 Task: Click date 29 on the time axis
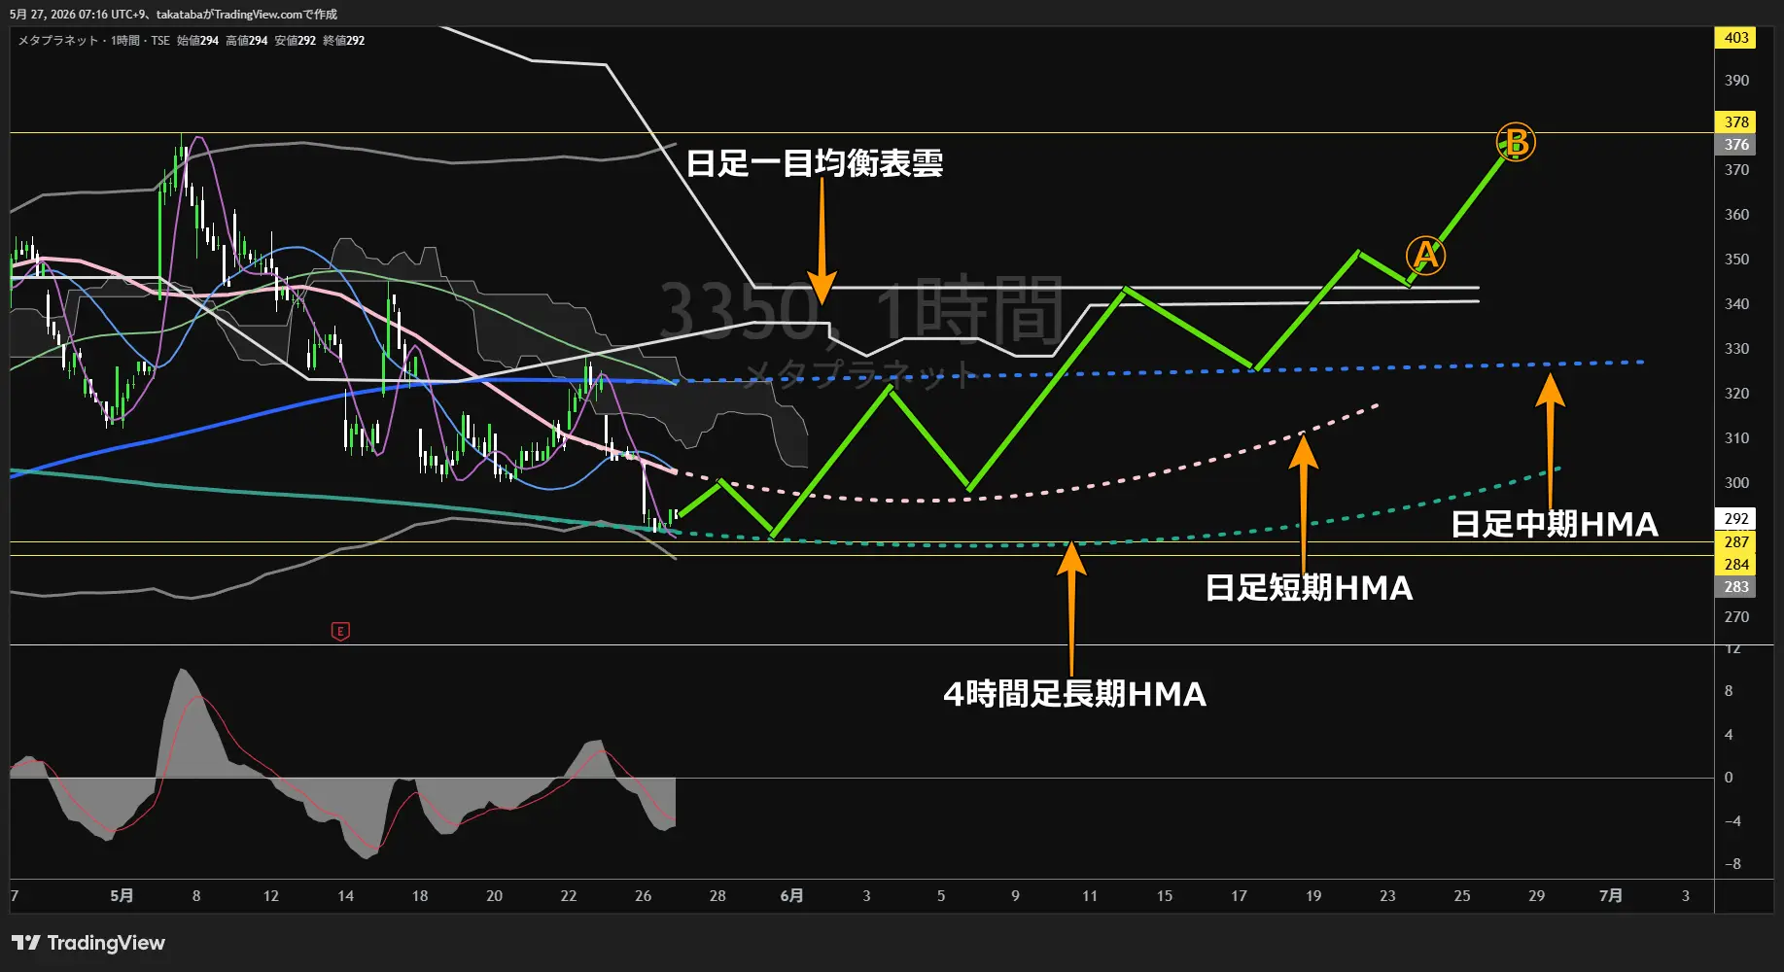1536,896
